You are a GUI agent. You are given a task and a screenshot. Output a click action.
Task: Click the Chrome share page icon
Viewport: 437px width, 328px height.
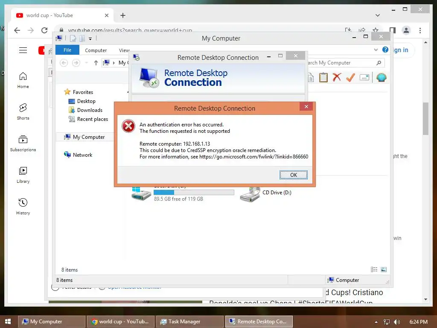point(362,30)
